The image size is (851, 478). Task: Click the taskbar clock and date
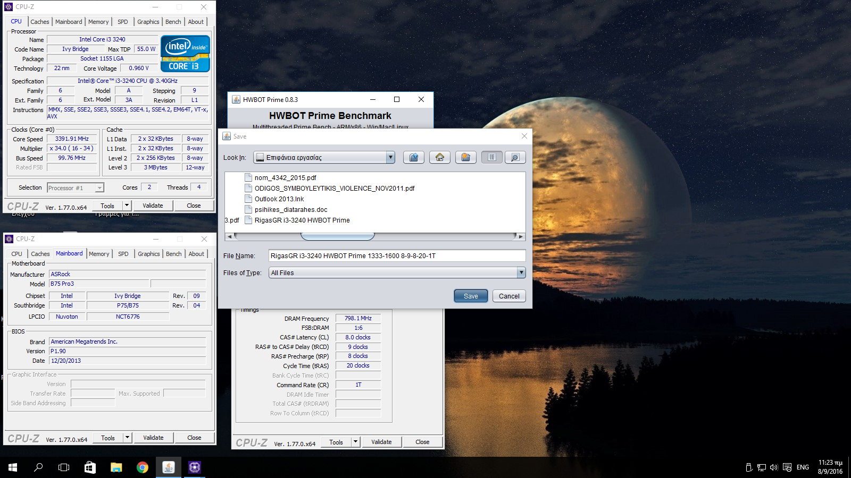point(830,467)
